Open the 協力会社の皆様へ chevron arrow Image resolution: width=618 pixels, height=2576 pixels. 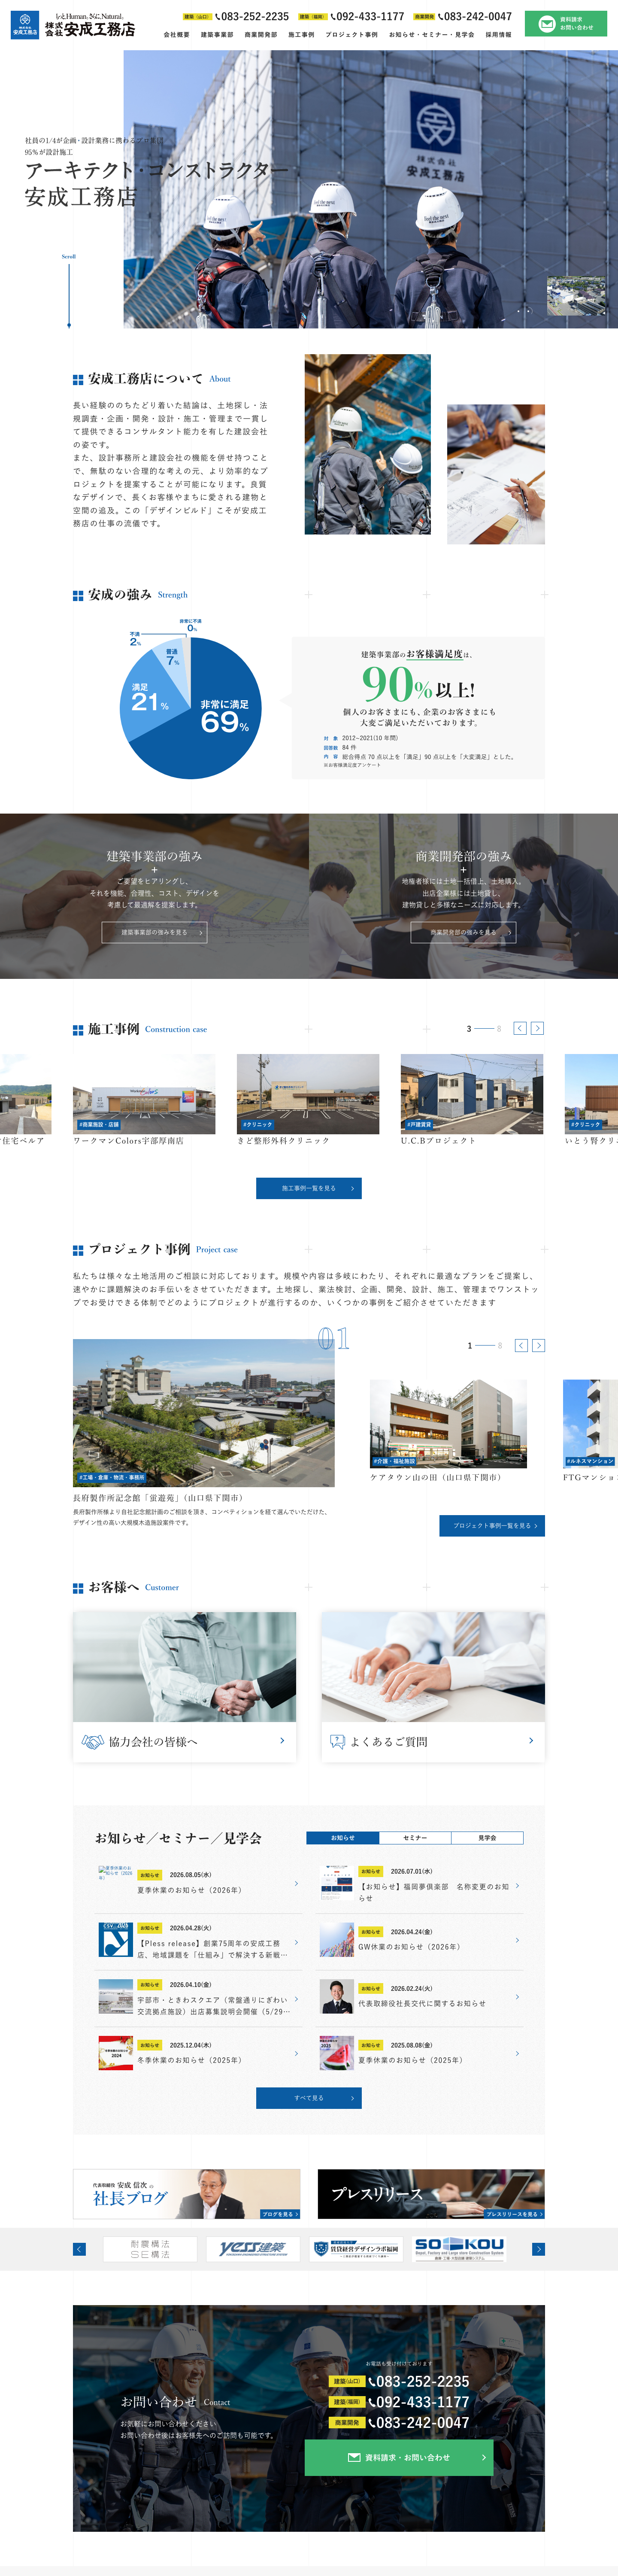point(282,1741)
